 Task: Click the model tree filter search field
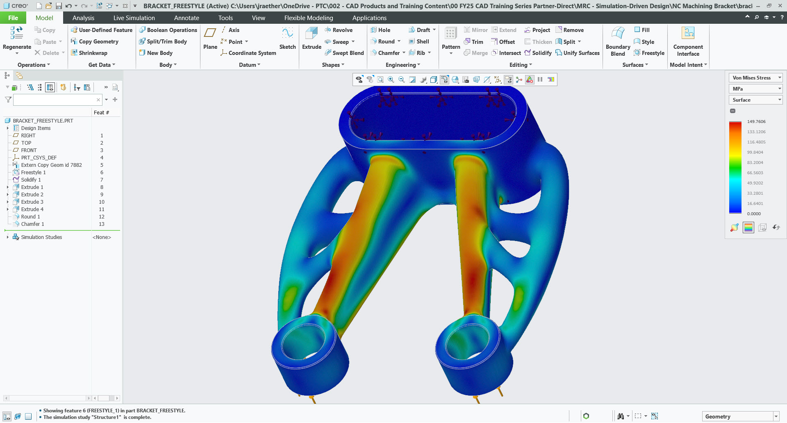pos(54,100)
